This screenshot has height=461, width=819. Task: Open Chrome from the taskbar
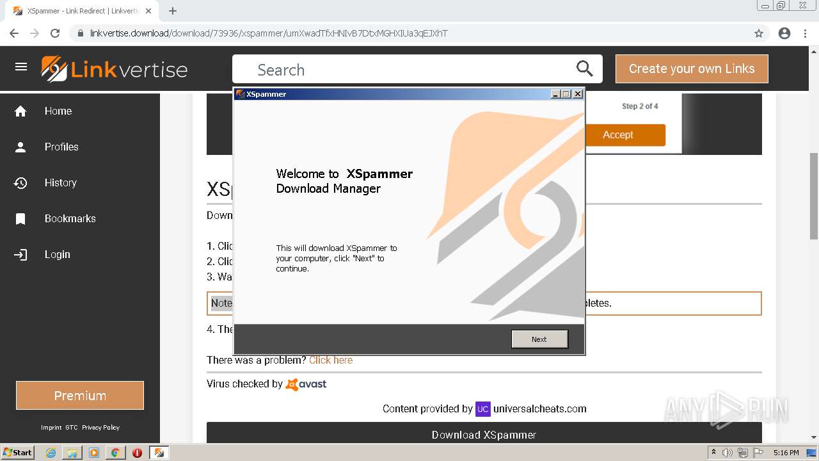pyautogui.click(x=115, y=453)
